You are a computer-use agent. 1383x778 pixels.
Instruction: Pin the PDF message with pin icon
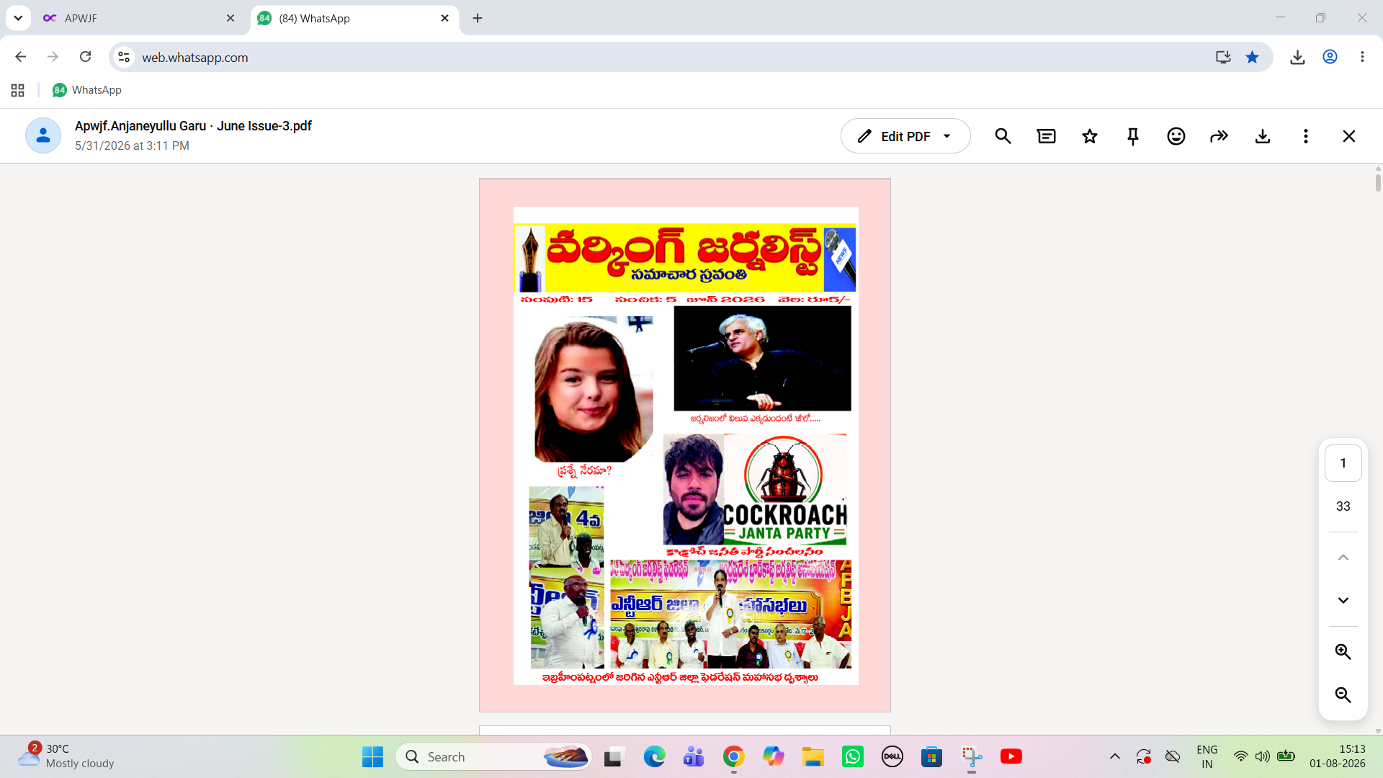point(1132,136)
